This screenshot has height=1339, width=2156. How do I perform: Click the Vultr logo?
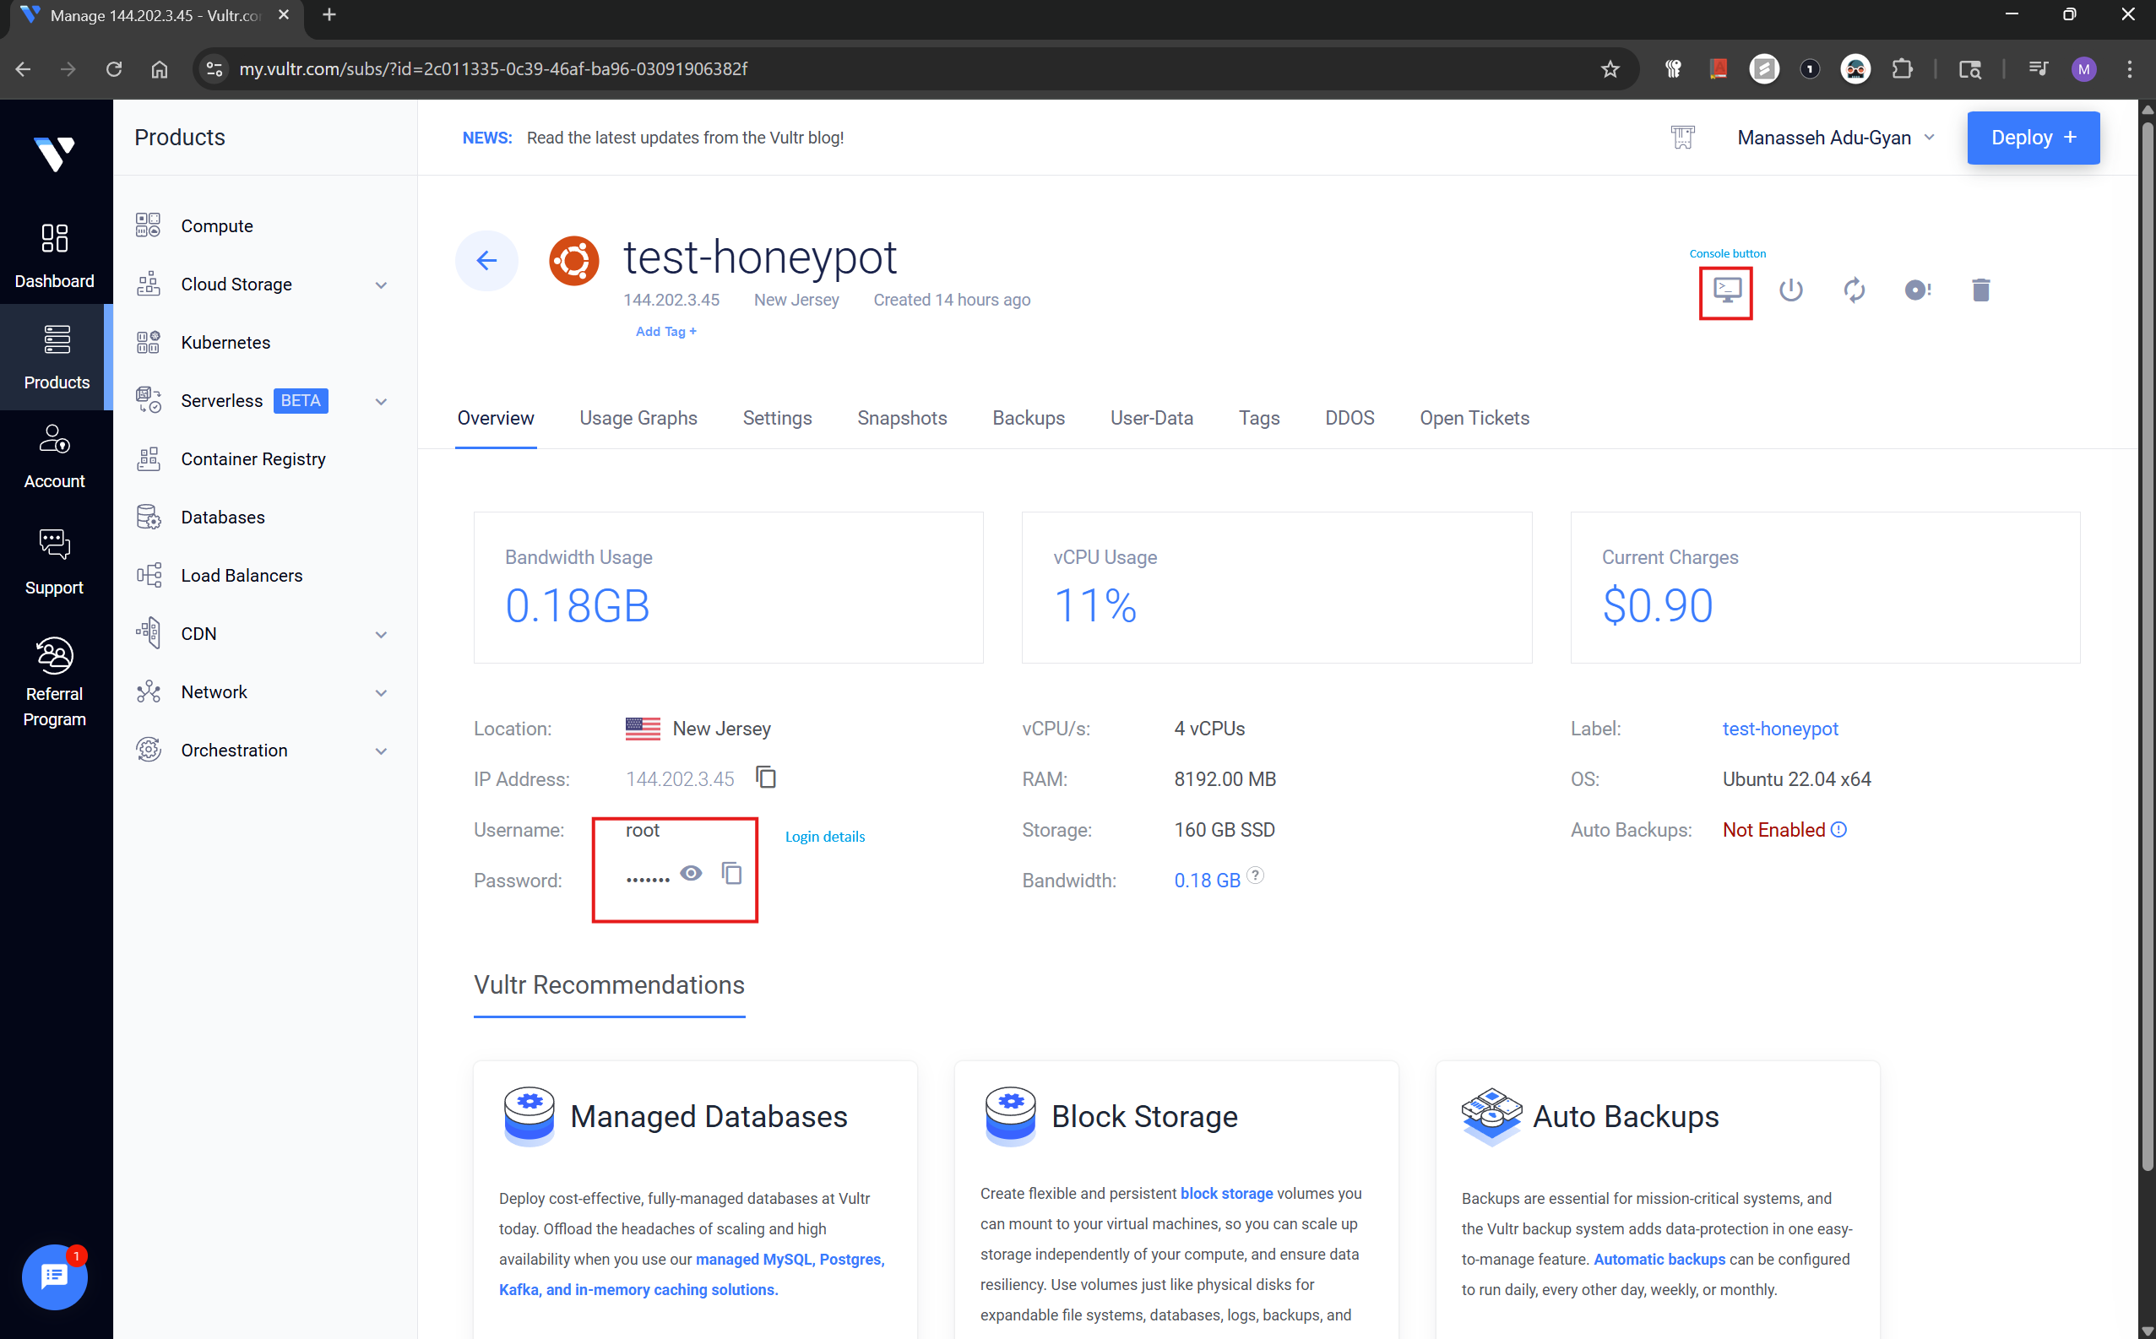(x=55, y=154)
